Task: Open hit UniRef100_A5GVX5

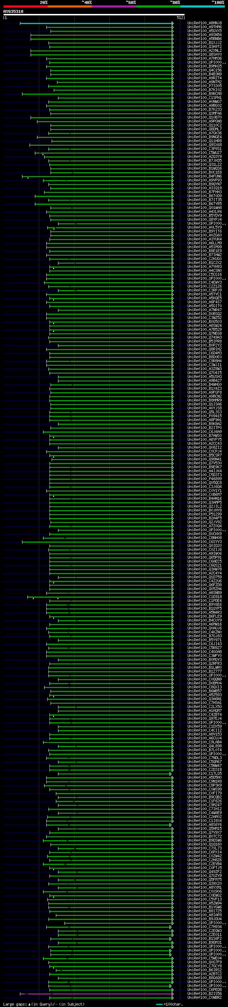Action: [x=204, y=31]
